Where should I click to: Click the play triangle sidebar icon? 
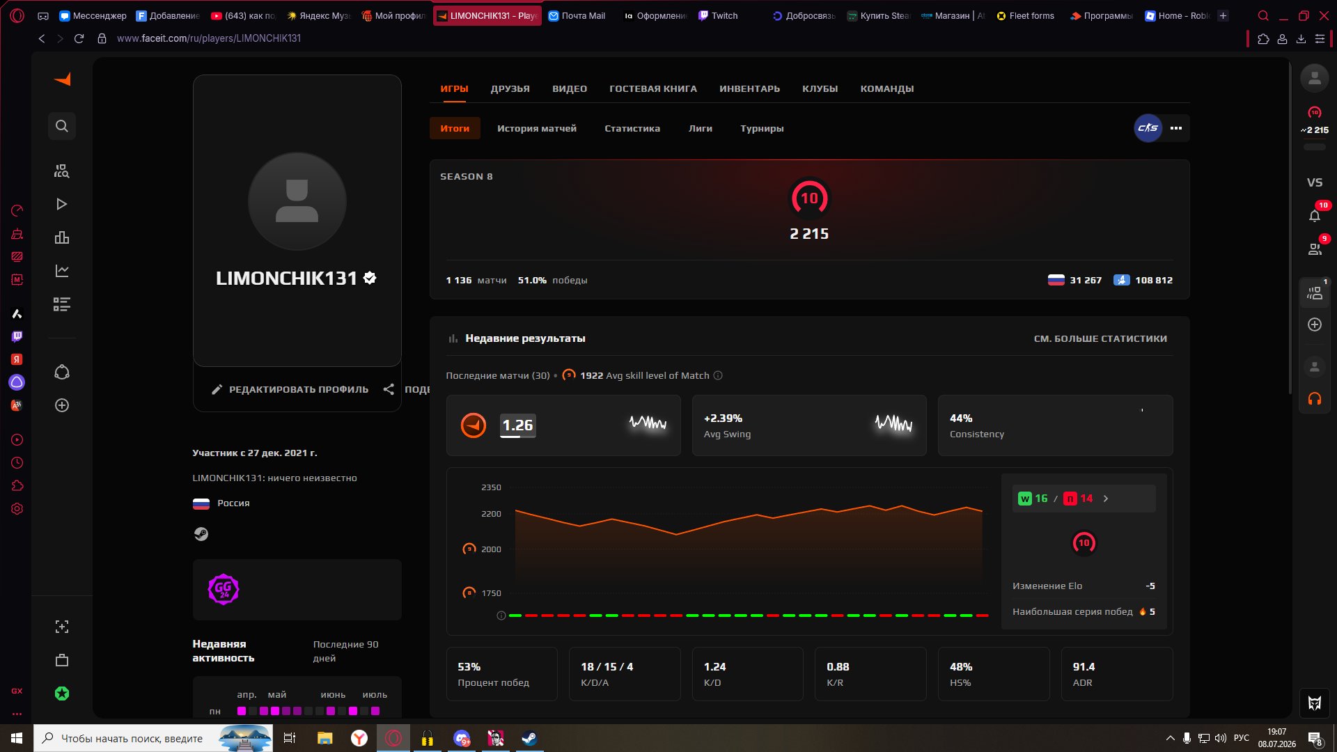62,204
